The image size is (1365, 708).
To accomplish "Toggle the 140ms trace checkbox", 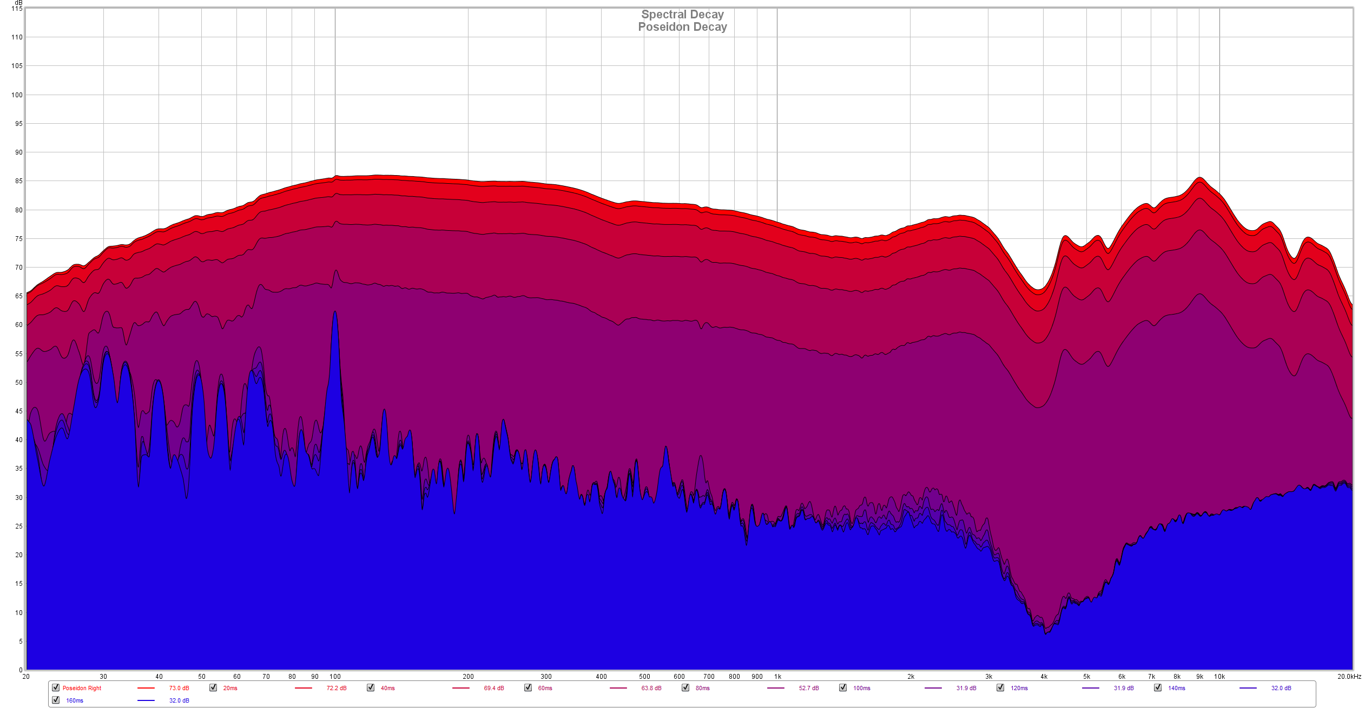I will pyautogui.click(x=1158, y=687).
